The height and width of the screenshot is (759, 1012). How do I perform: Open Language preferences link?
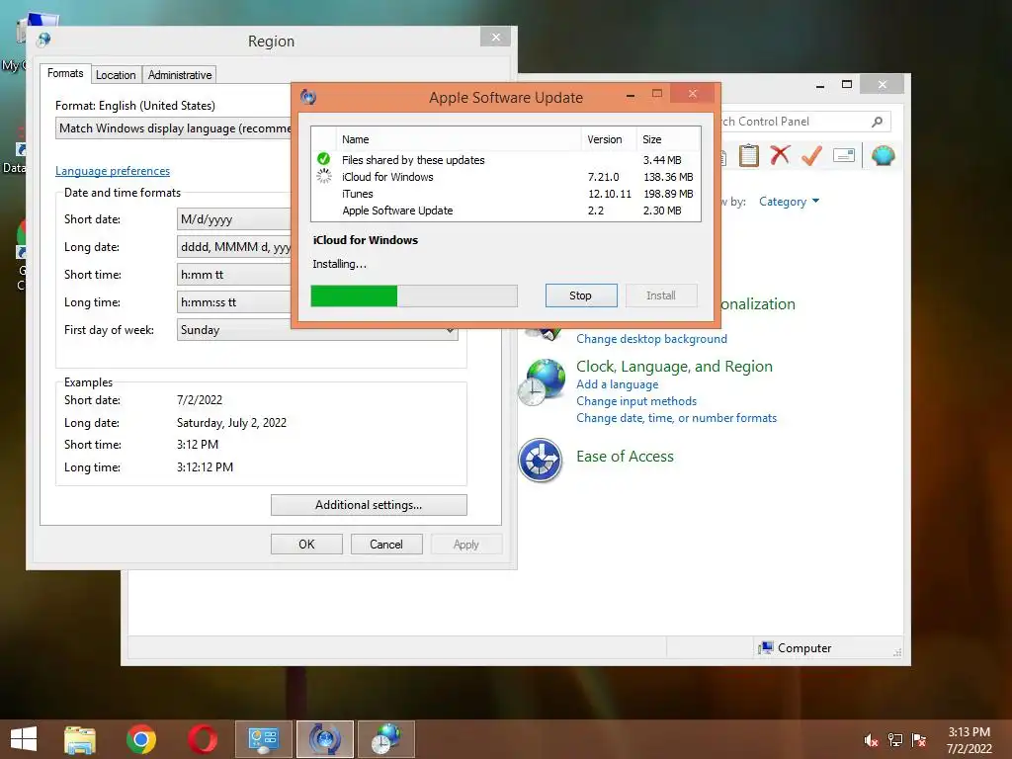[113, 171]
